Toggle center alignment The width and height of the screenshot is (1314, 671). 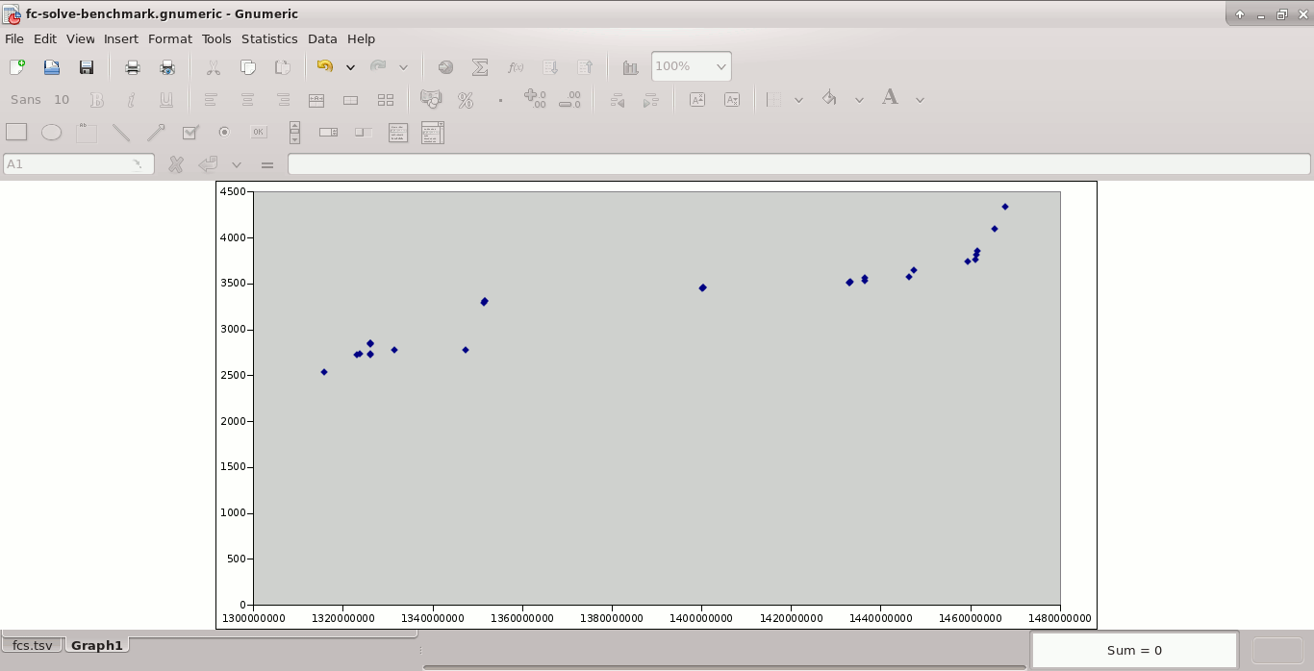(x=247, y=100)
